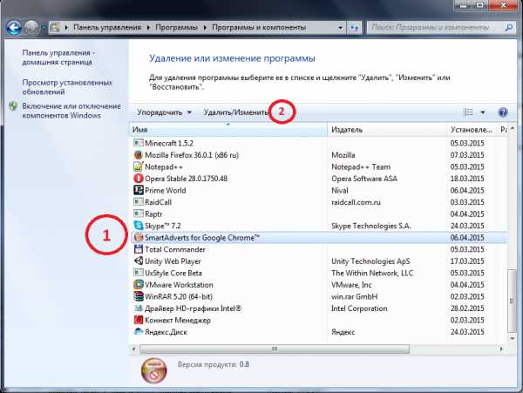Click the scroll-down arrow of list
Image resolution: width=523 pixels, height=393 pixels.
(513, 338)
